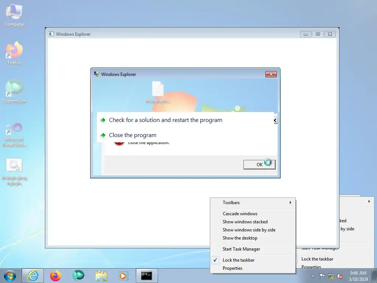This screenshot has height=283, width=377.
Task: Click the fhshghsgh file icon inside the dialog
Action: click(158, 92)
